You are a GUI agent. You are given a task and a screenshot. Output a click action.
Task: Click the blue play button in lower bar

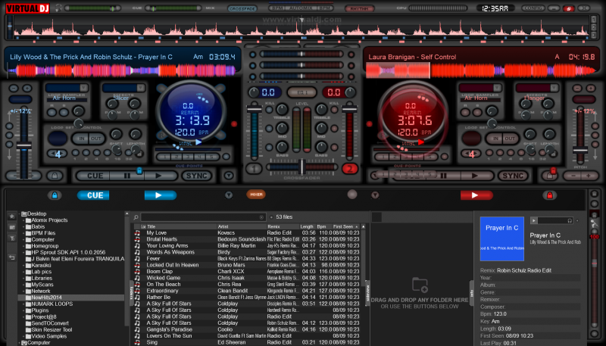pyautogui.click(x=161, y=195)
